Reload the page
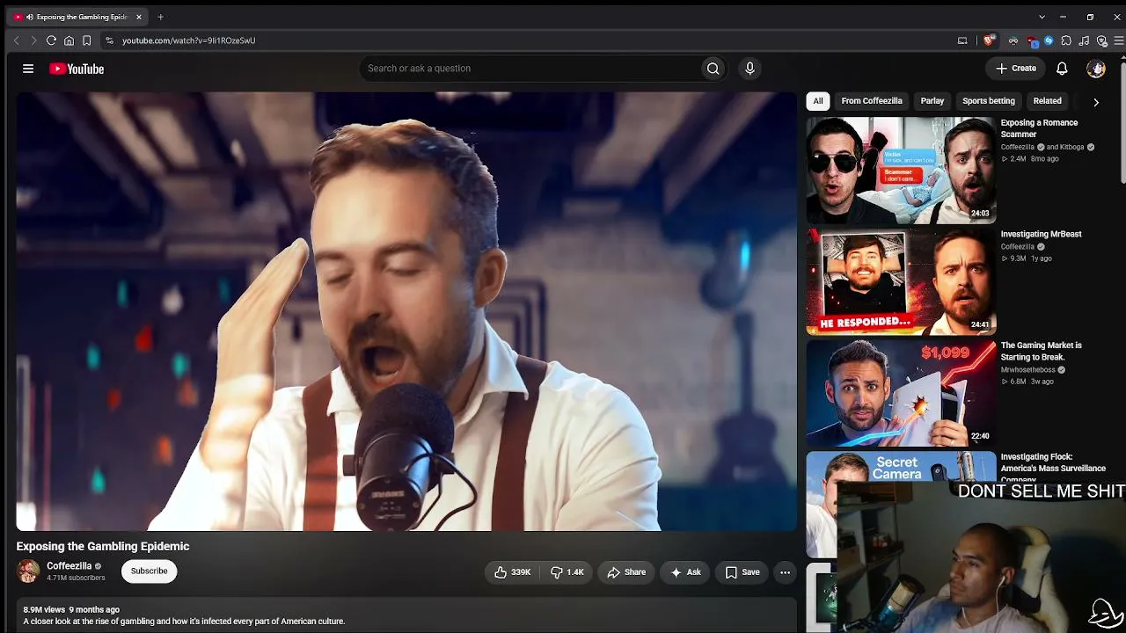 (51, 40)
